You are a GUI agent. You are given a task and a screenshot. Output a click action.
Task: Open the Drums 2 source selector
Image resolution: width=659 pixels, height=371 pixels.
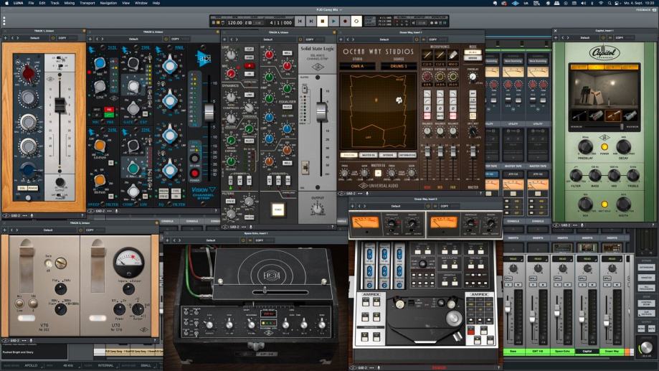(399, 67)
